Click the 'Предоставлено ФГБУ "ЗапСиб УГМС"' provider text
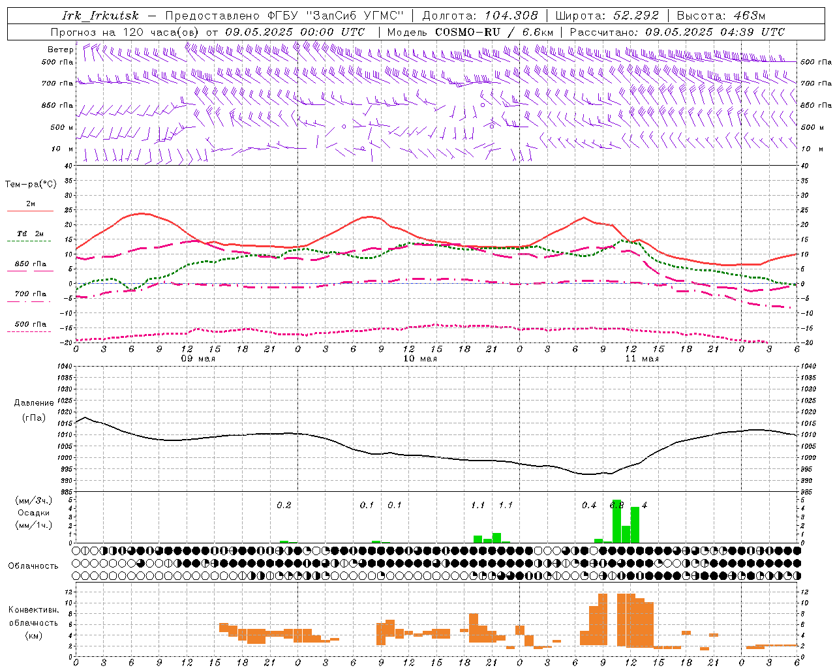The image size is (835, 668). pos(284,16)
